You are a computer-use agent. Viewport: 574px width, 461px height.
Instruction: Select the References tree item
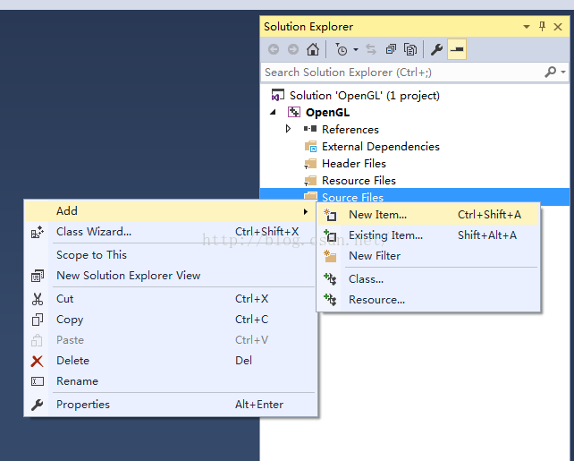click(350, 130)
